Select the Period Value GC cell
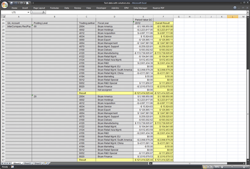Viewport: 250px width, 169px height. [143, 20]
